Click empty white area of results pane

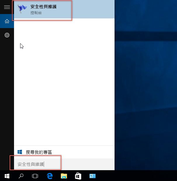pyautogui.click(x=64, y=88)
